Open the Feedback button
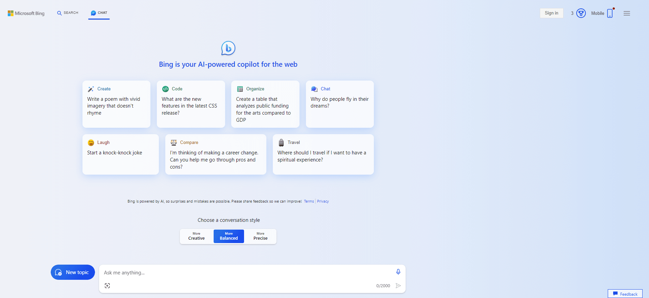The width and height of the screenshot is (649, 298). tap(625, 294)
